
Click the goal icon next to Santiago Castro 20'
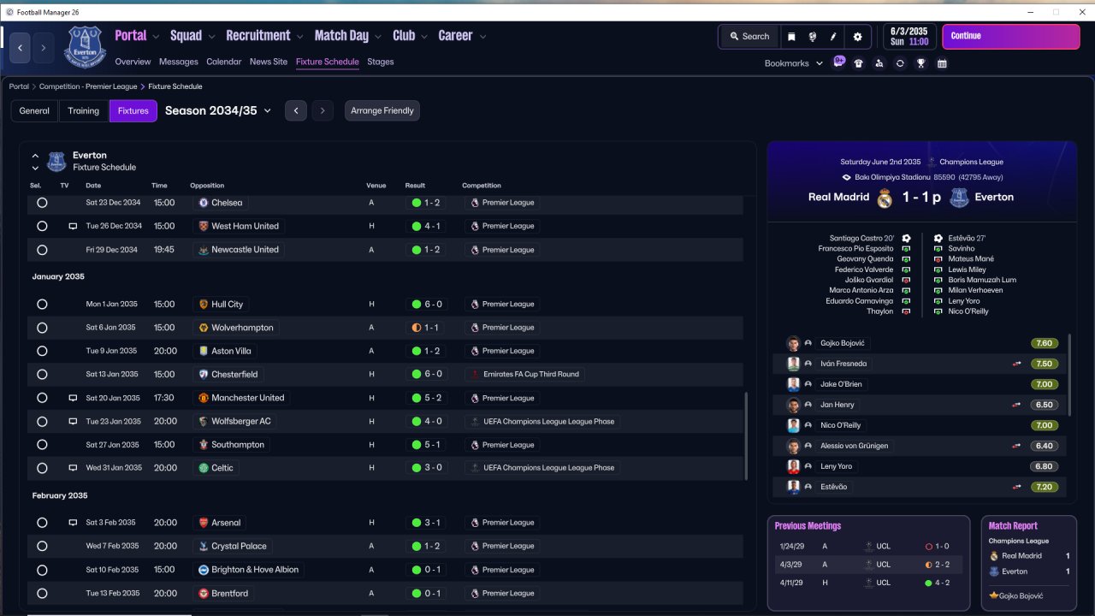click(907, 239)
